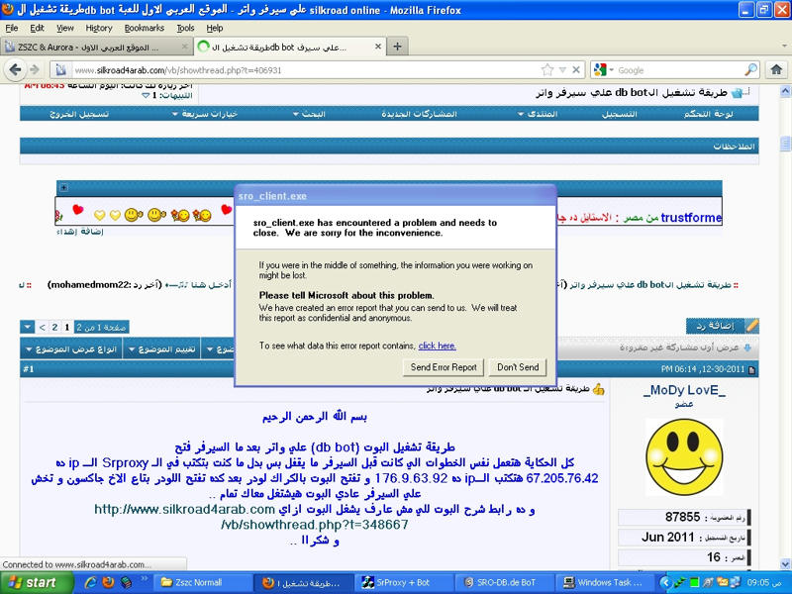Click إضافة إهداء link below the shoutbox

(x=80, y=232)
